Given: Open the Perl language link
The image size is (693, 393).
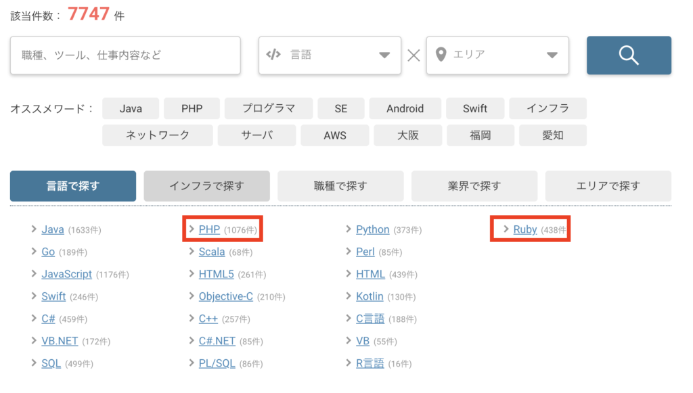Looking at the screenshot, I should point(365,252).
